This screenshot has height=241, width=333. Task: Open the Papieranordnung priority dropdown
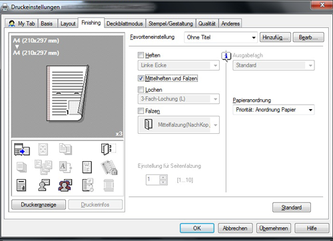[x=274, y=110]
